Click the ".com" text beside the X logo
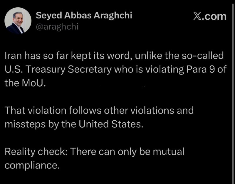Screen dimensions: 235x184 (x=214, y=16)
